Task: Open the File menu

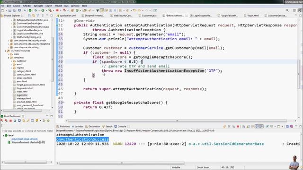Action: [2, 6]
